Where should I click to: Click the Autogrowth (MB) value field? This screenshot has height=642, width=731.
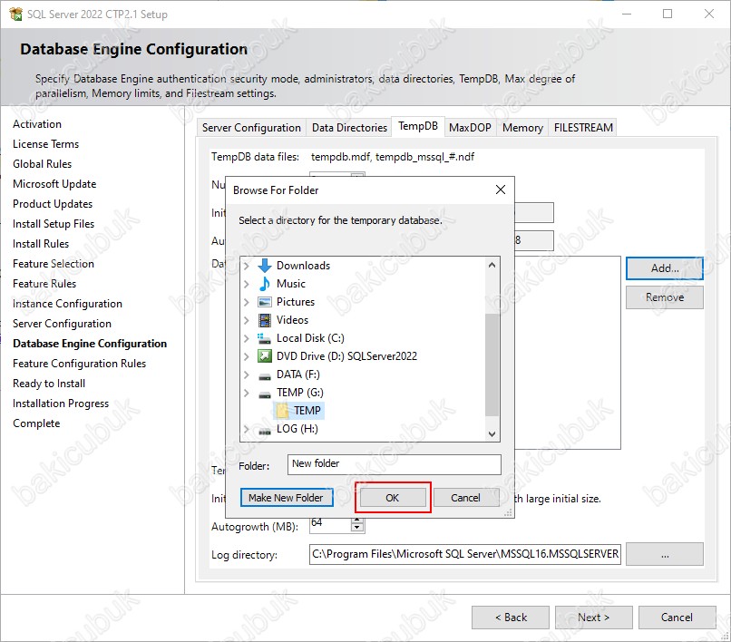pos(330,523)
